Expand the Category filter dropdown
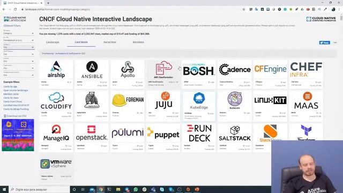Image resolution: width=343 pixels, height=193 pixels. 19,47
